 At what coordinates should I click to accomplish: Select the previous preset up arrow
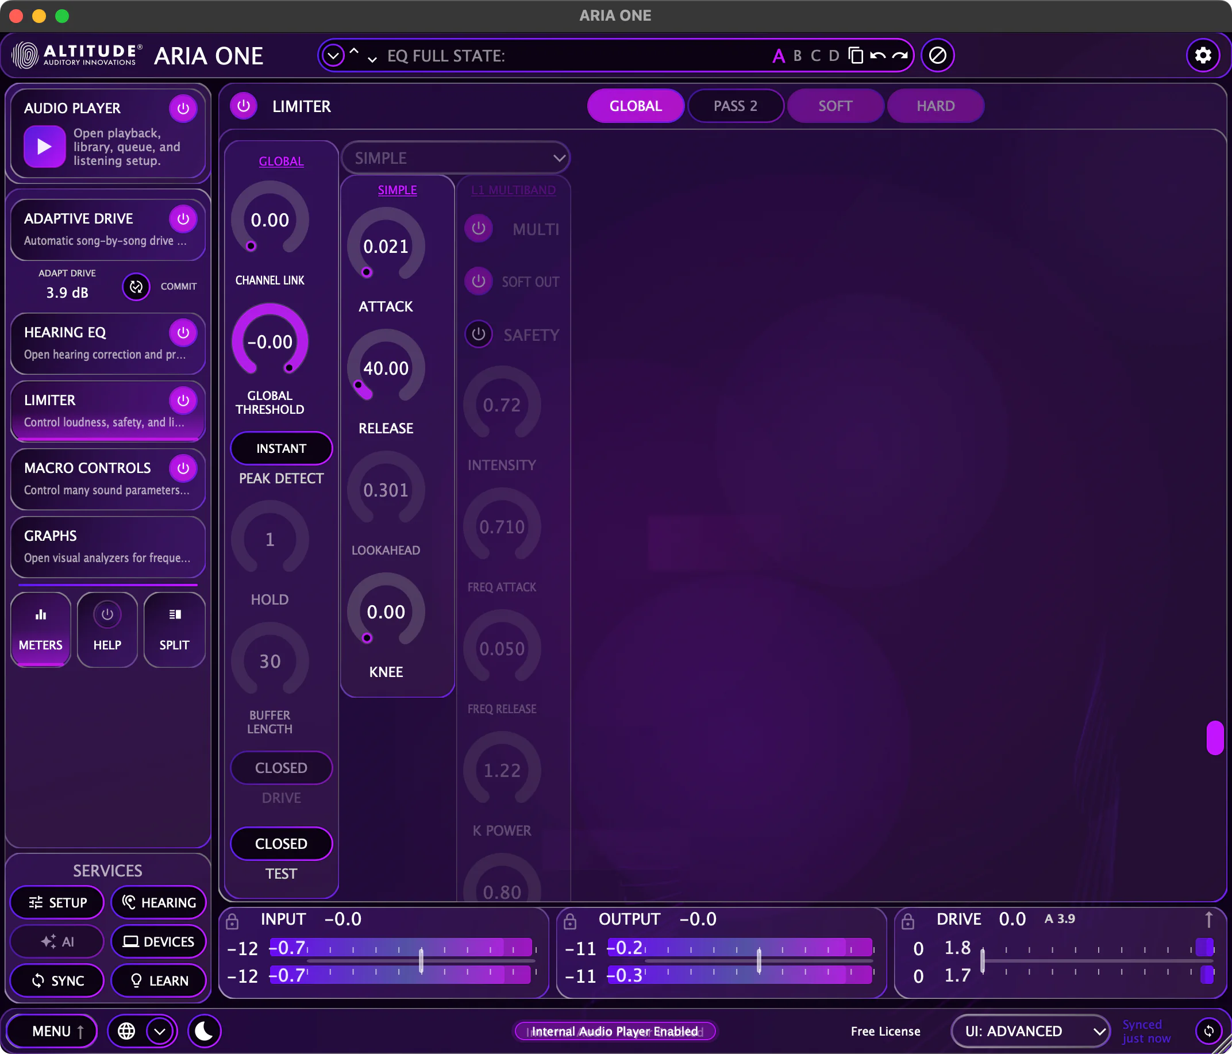pyautogui.click(x=354, y=51)
